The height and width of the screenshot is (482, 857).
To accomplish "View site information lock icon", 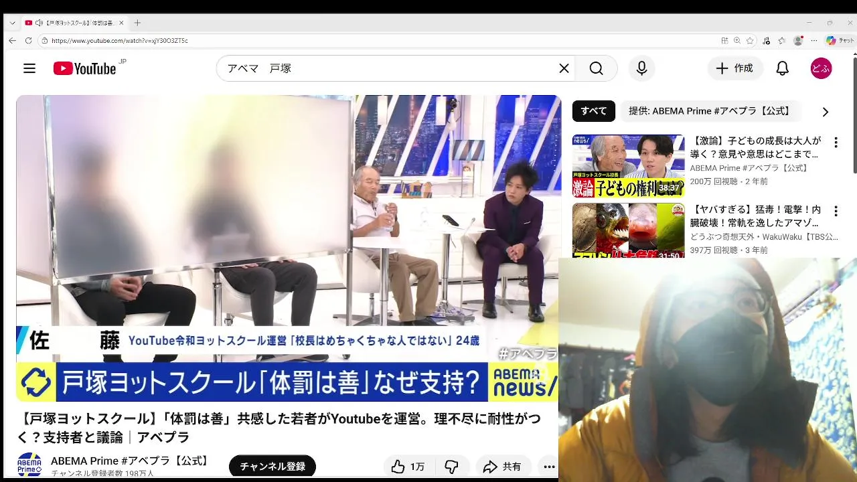I will (x=45, y=41).
